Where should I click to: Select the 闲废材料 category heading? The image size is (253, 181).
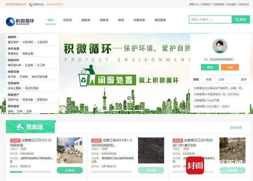[13, 60]
